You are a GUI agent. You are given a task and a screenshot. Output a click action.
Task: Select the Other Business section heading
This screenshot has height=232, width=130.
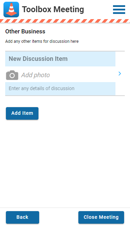coord(25,32)
